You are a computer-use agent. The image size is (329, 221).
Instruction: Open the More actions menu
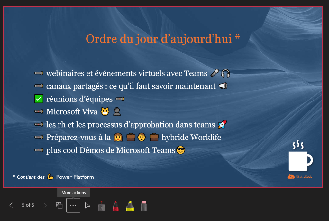click(x=73, y=206)
